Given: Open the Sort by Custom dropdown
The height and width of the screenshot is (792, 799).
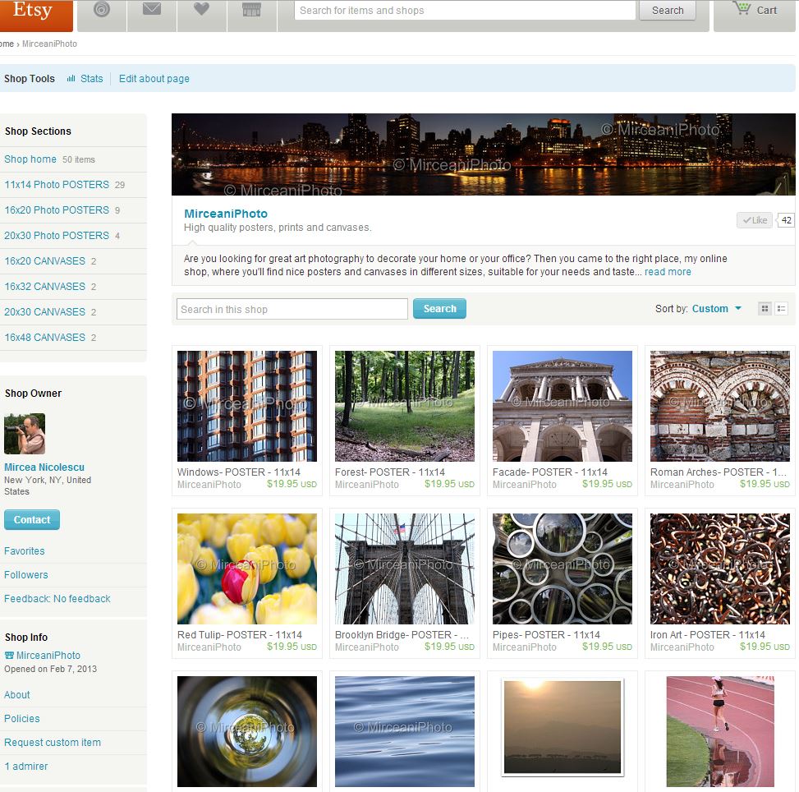Looking at the screenshot, I should coord(716,309).
